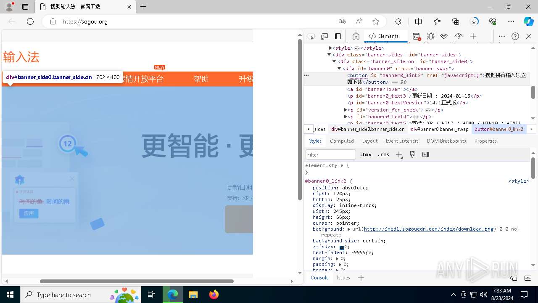Image resolution: width=538 pixels, height=303 pixels.
Task: Expand the padding shorthand property
Action: [340, 265]
